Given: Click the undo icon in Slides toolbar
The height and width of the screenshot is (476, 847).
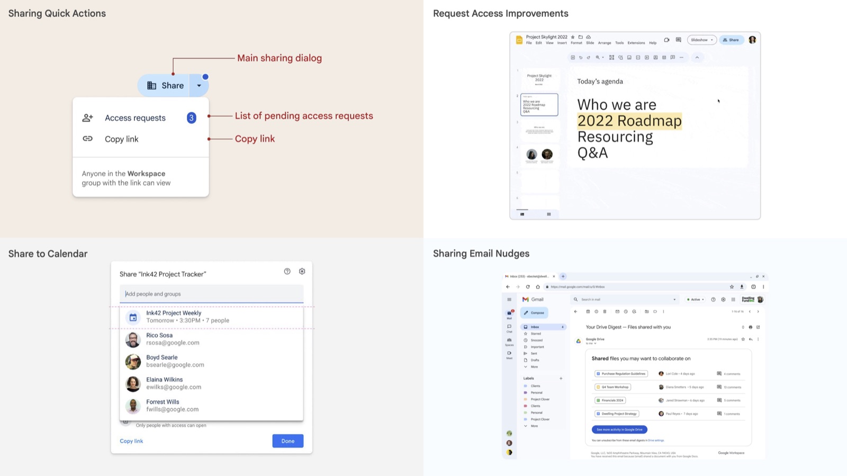Looking at the screenshot, I should point(581,57).
